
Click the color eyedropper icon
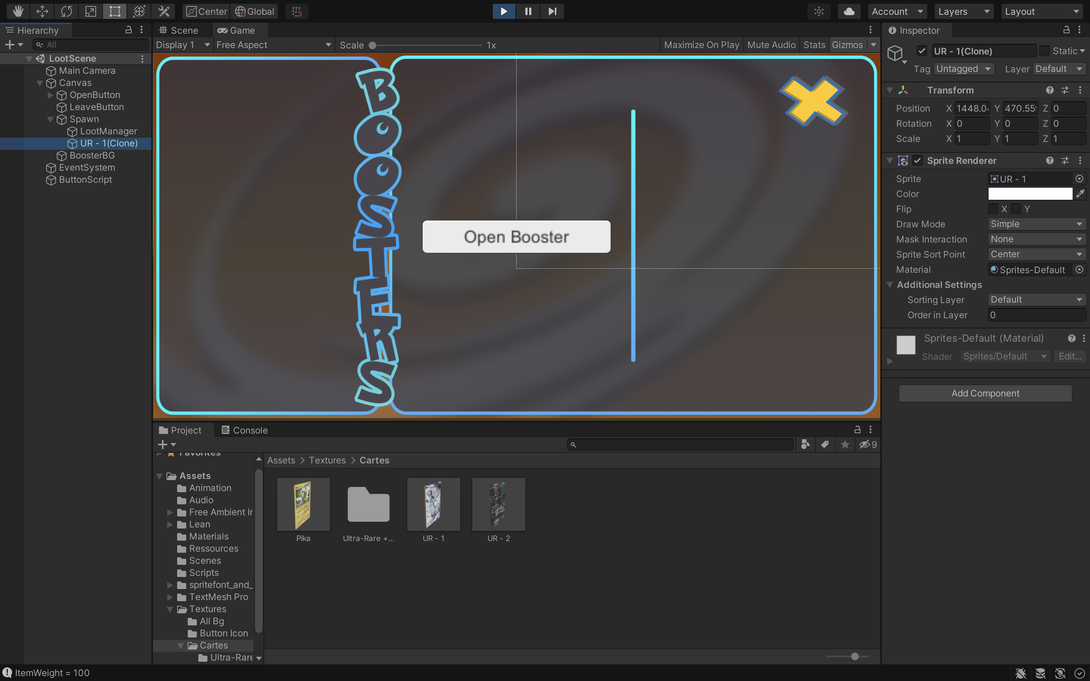(1080, 194)
